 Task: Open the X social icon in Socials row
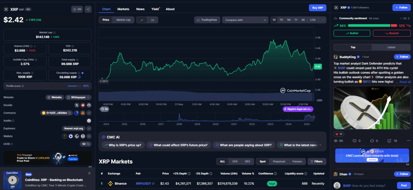(x=77, y=105)
